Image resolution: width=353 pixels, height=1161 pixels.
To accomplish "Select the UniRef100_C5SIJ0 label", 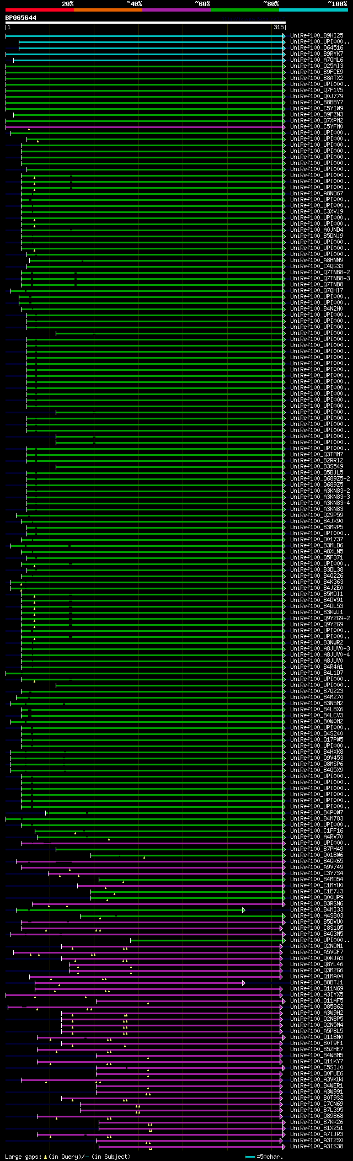I will click(x=317, y=1068).
